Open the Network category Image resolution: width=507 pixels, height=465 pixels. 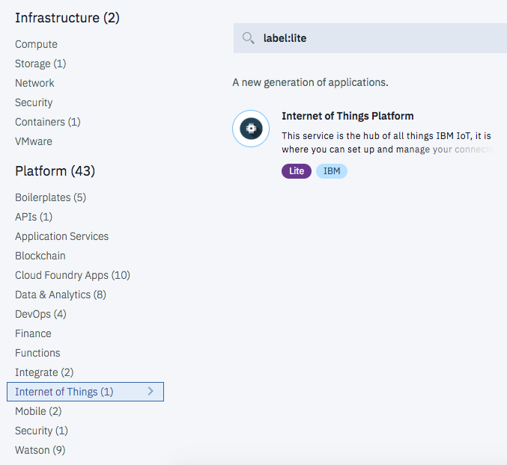click(x=34, y=83)
